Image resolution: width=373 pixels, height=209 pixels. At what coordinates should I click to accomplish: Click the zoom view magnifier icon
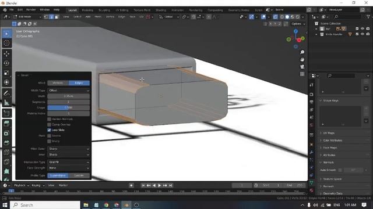(x=302, y=52)
